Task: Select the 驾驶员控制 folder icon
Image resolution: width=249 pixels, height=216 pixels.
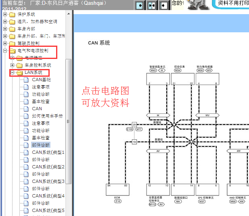Action: pyautogui.click(x=12, y=43)
